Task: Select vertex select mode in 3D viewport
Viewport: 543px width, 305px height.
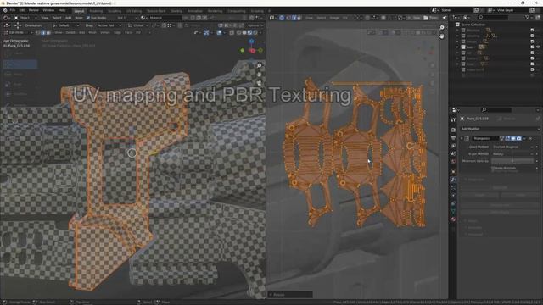Action: [x=38, y=32]
